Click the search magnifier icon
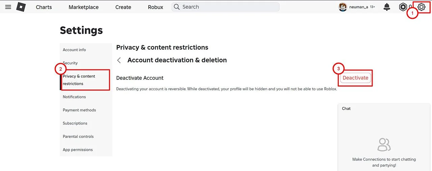 click(177, 7)
